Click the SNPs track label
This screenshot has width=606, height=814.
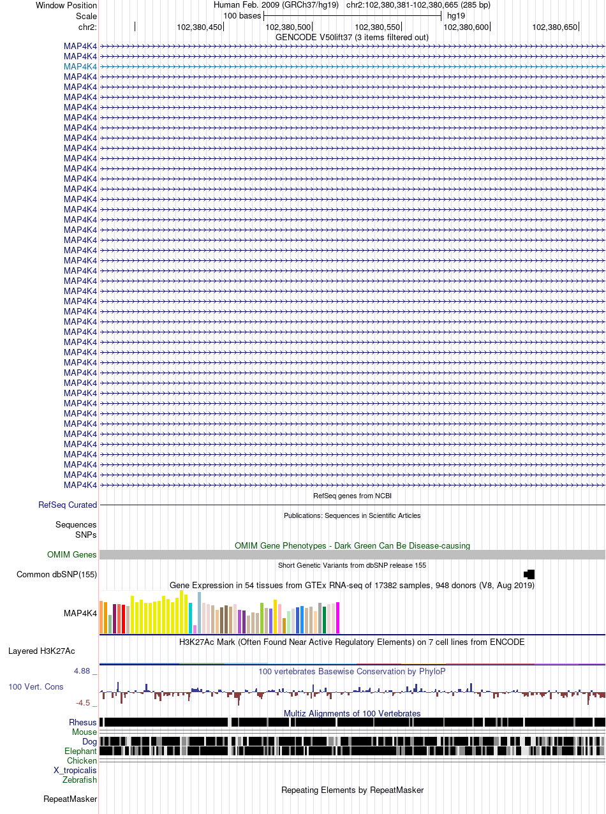pyautogui.click(x=86, y=535)
